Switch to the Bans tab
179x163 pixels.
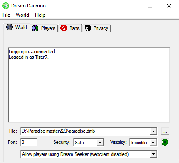click(x=70, y=28)
